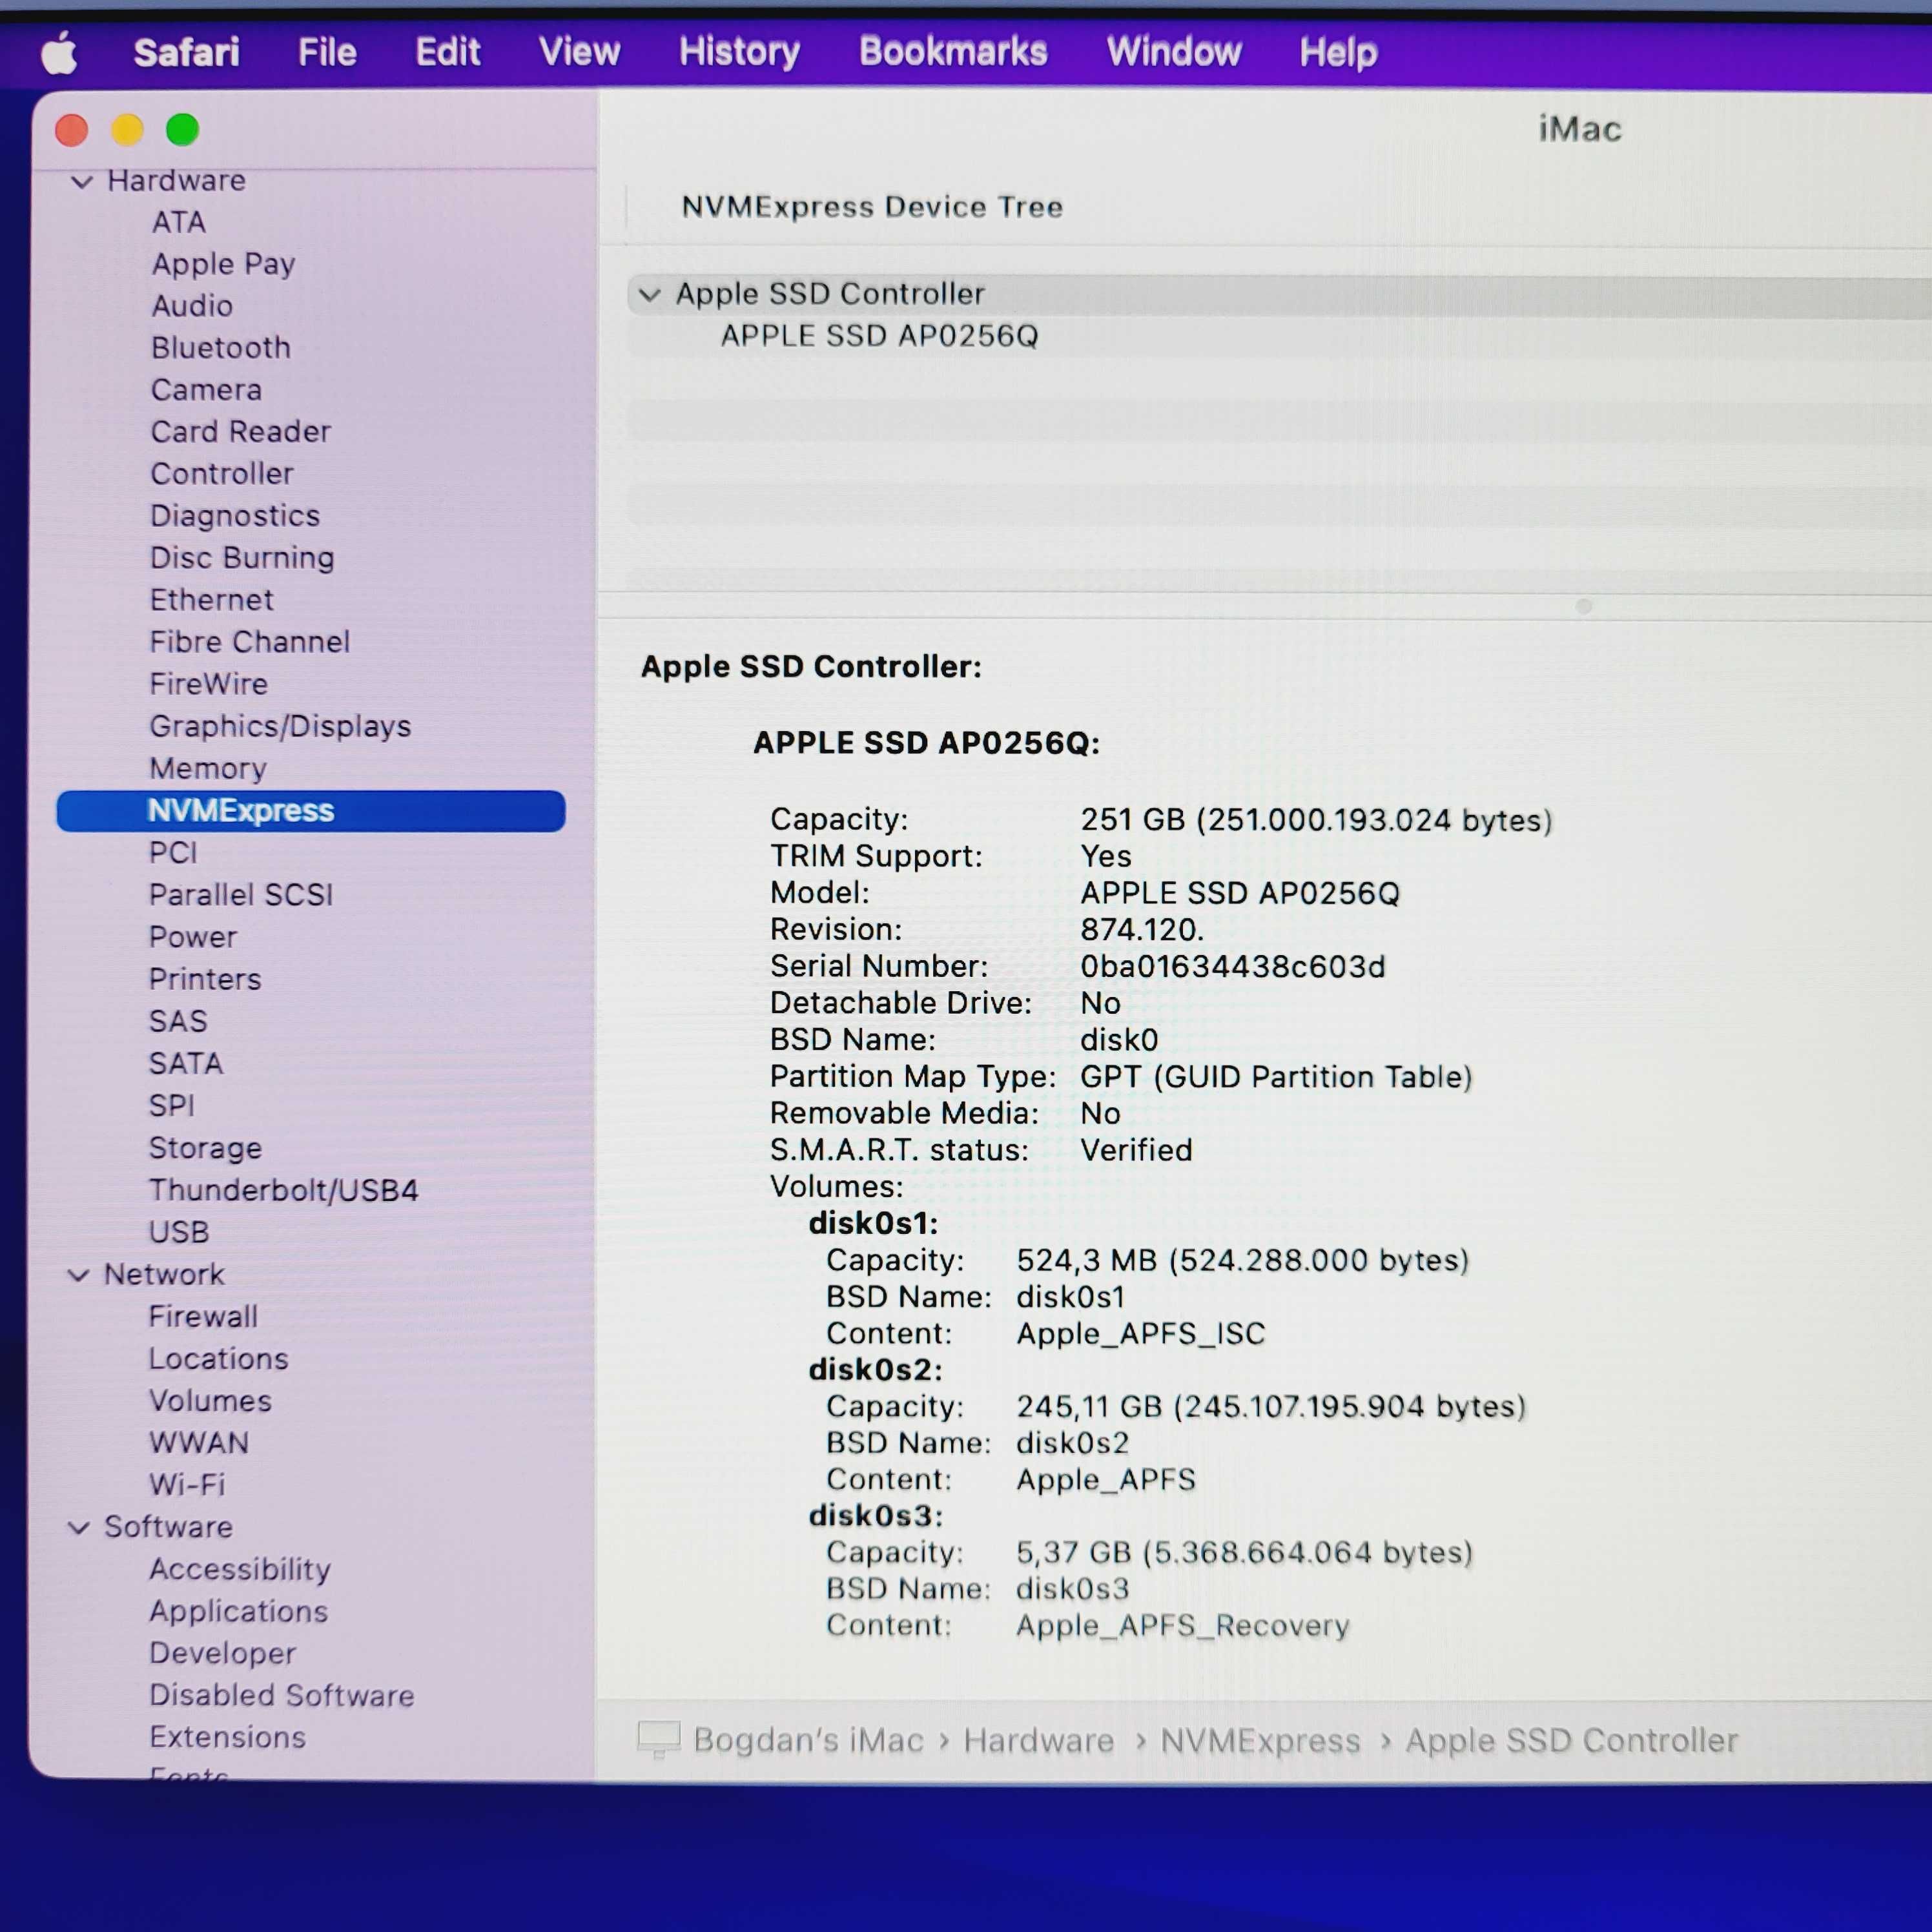Select Diagnostics in the sidebar

235,516
